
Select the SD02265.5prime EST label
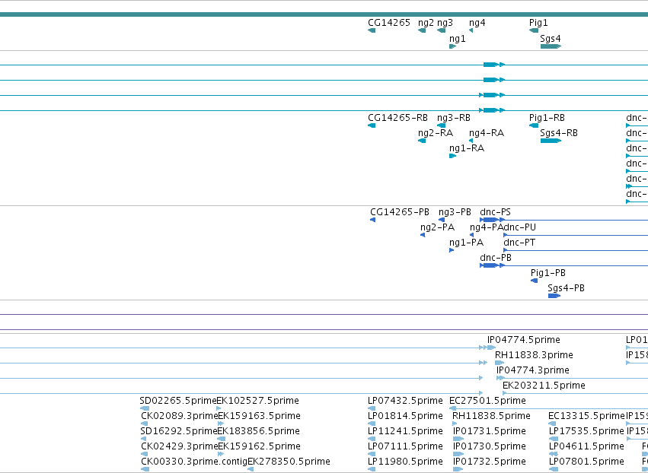[x=178, y=401]
